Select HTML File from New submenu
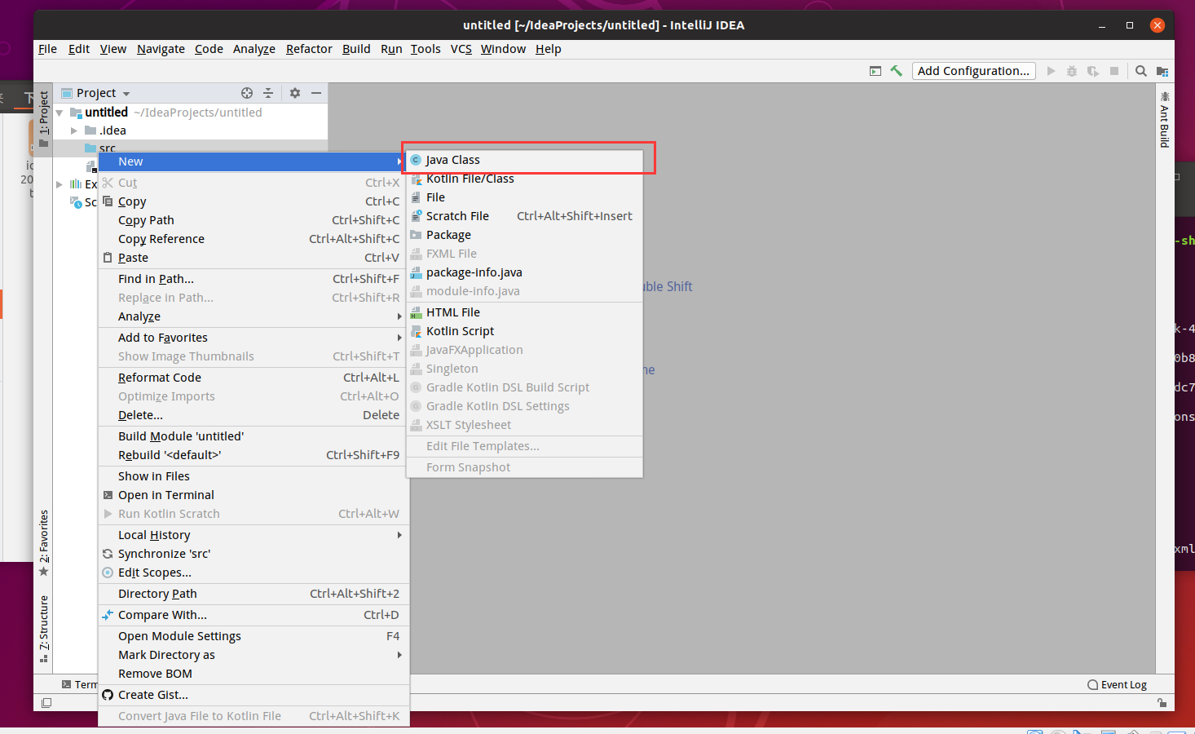This screenshot has height=734, width=1195. pos(524,312)
